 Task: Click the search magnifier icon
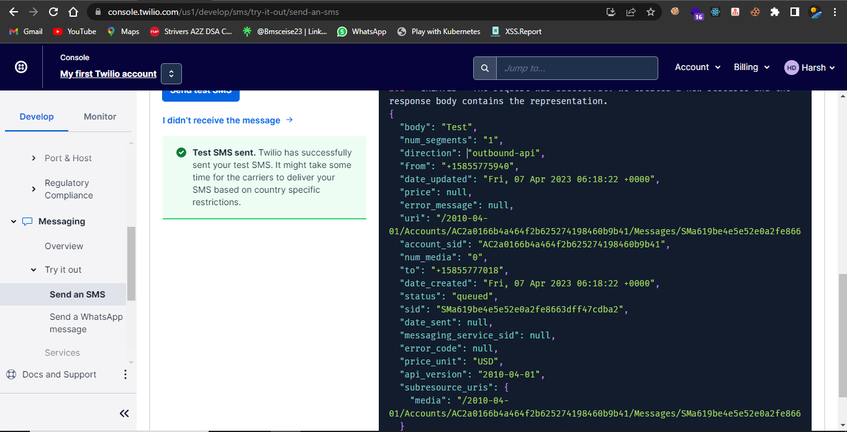pyautogui.click(x=485, y=68)
